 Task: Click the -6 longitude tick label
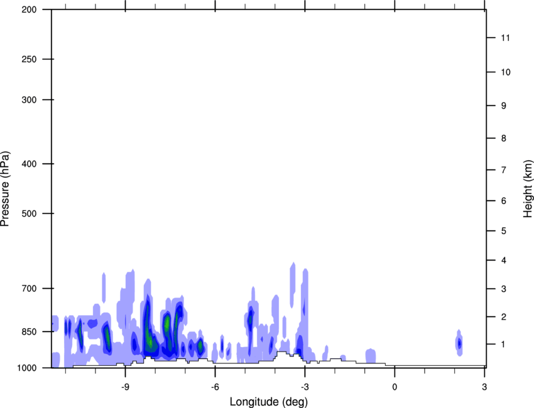(215, 387)
